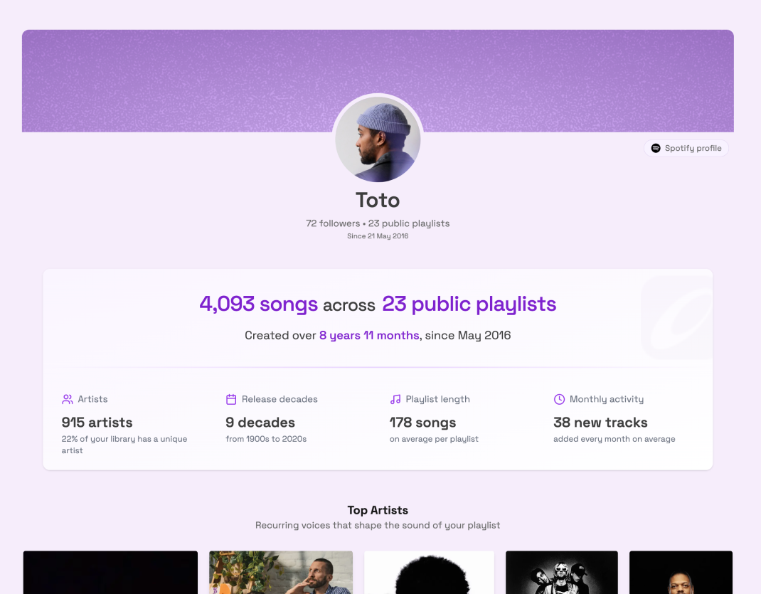Click the first Top Artist portrait
Screen dimensions: 761x594
(110, 573)
